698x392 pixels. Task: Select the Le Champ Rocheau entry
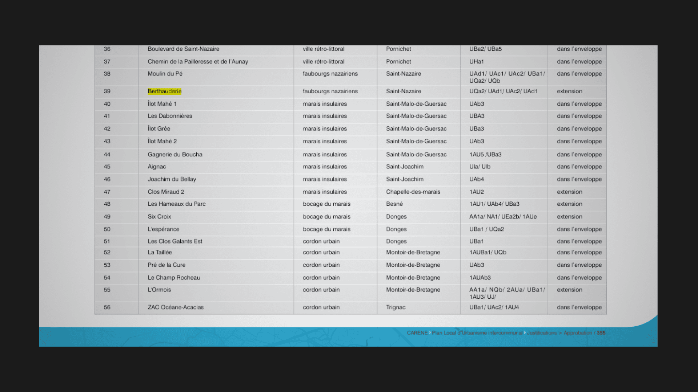pos(174,278)
